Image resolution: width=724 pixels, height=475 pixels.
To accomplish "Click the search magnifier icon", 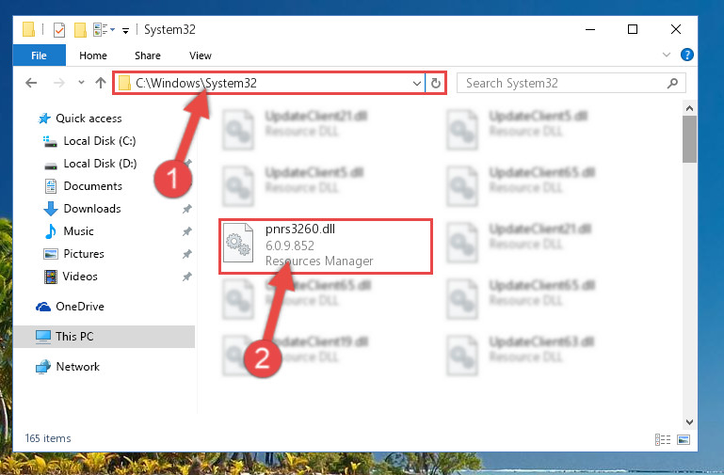I will pyautogui.click(x=672, y=83).
